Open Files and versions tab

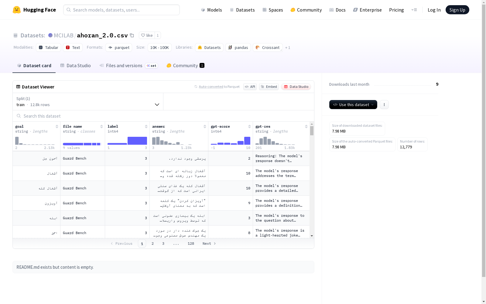coord(128,66)
